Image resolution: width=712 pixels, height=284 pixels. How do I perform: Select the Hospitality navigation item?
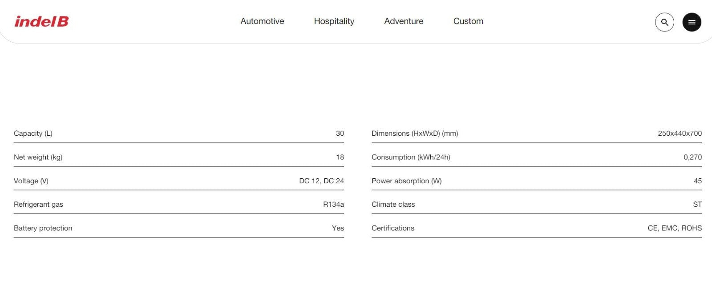point(334,21)
